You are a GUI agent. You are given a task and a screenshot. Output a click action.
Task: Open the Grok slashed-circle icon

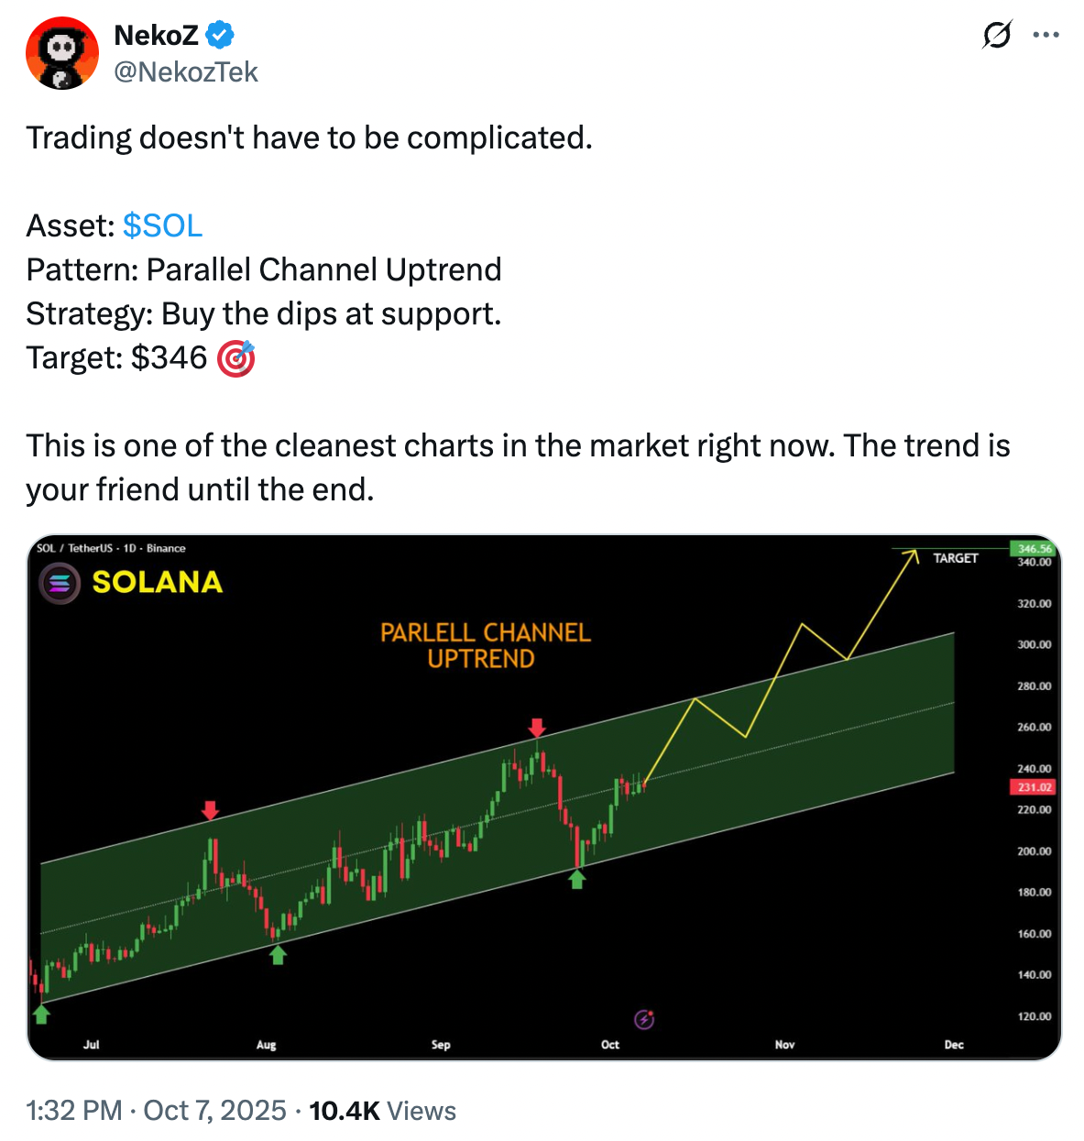997,36
